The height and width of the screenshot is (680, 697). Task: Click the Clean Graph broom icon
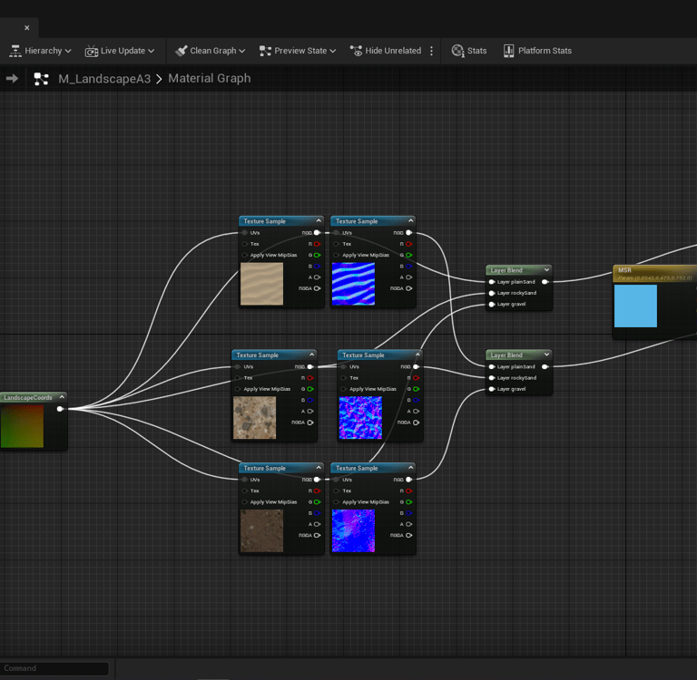[x=181, y=51]
